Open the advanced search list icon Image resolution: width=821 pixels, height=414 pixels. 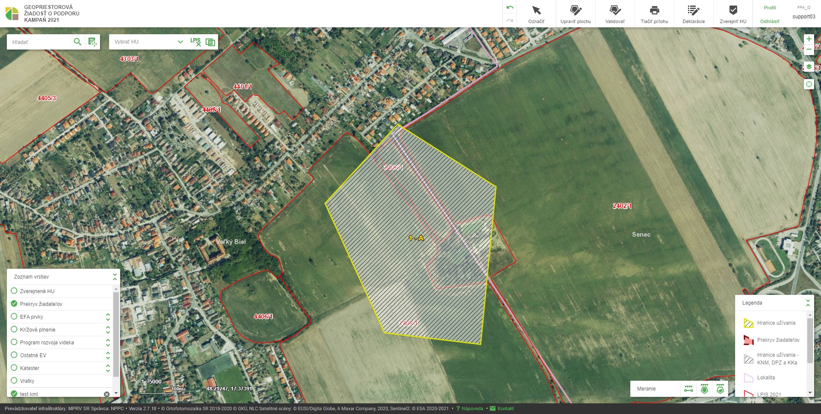(x=92, y=41)
